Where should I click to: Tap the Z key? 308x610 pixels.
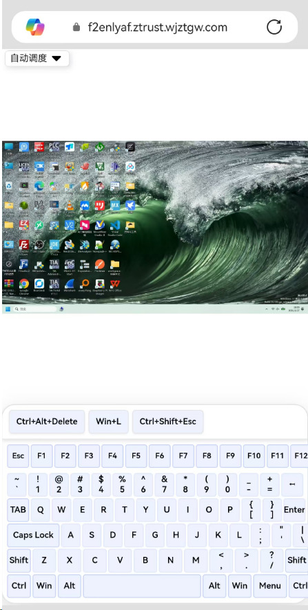(44, 560)
